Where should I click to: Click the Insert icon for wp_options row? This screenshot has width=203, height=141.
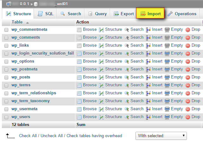tap(148, 61)
